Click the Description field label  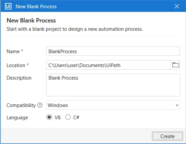(19, 78)
